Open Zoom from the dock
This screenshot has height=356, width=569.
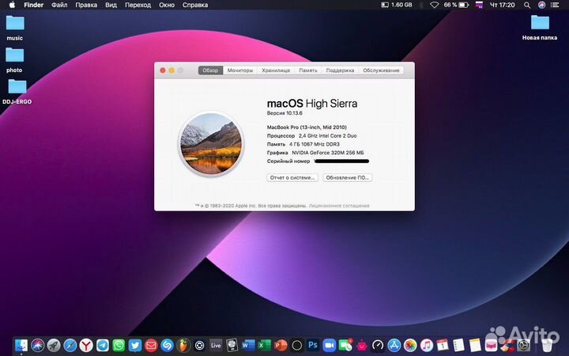point(329,345)
